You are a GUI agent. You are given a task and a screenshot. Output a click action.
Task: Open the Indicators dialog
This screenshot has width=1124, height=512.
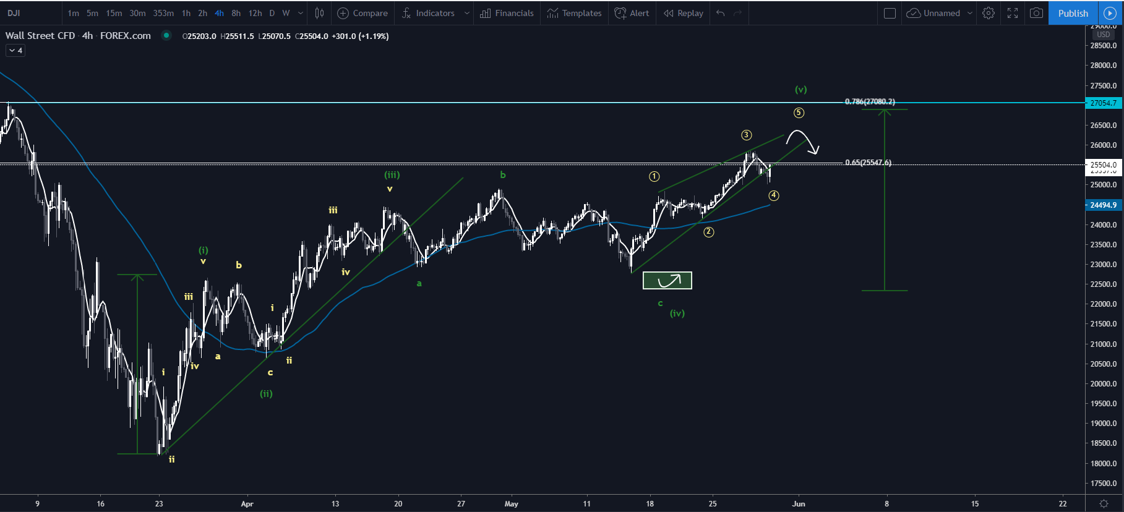[x=429, y=13]
